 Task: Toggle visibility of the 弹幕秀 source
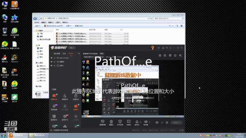(51, 62)
